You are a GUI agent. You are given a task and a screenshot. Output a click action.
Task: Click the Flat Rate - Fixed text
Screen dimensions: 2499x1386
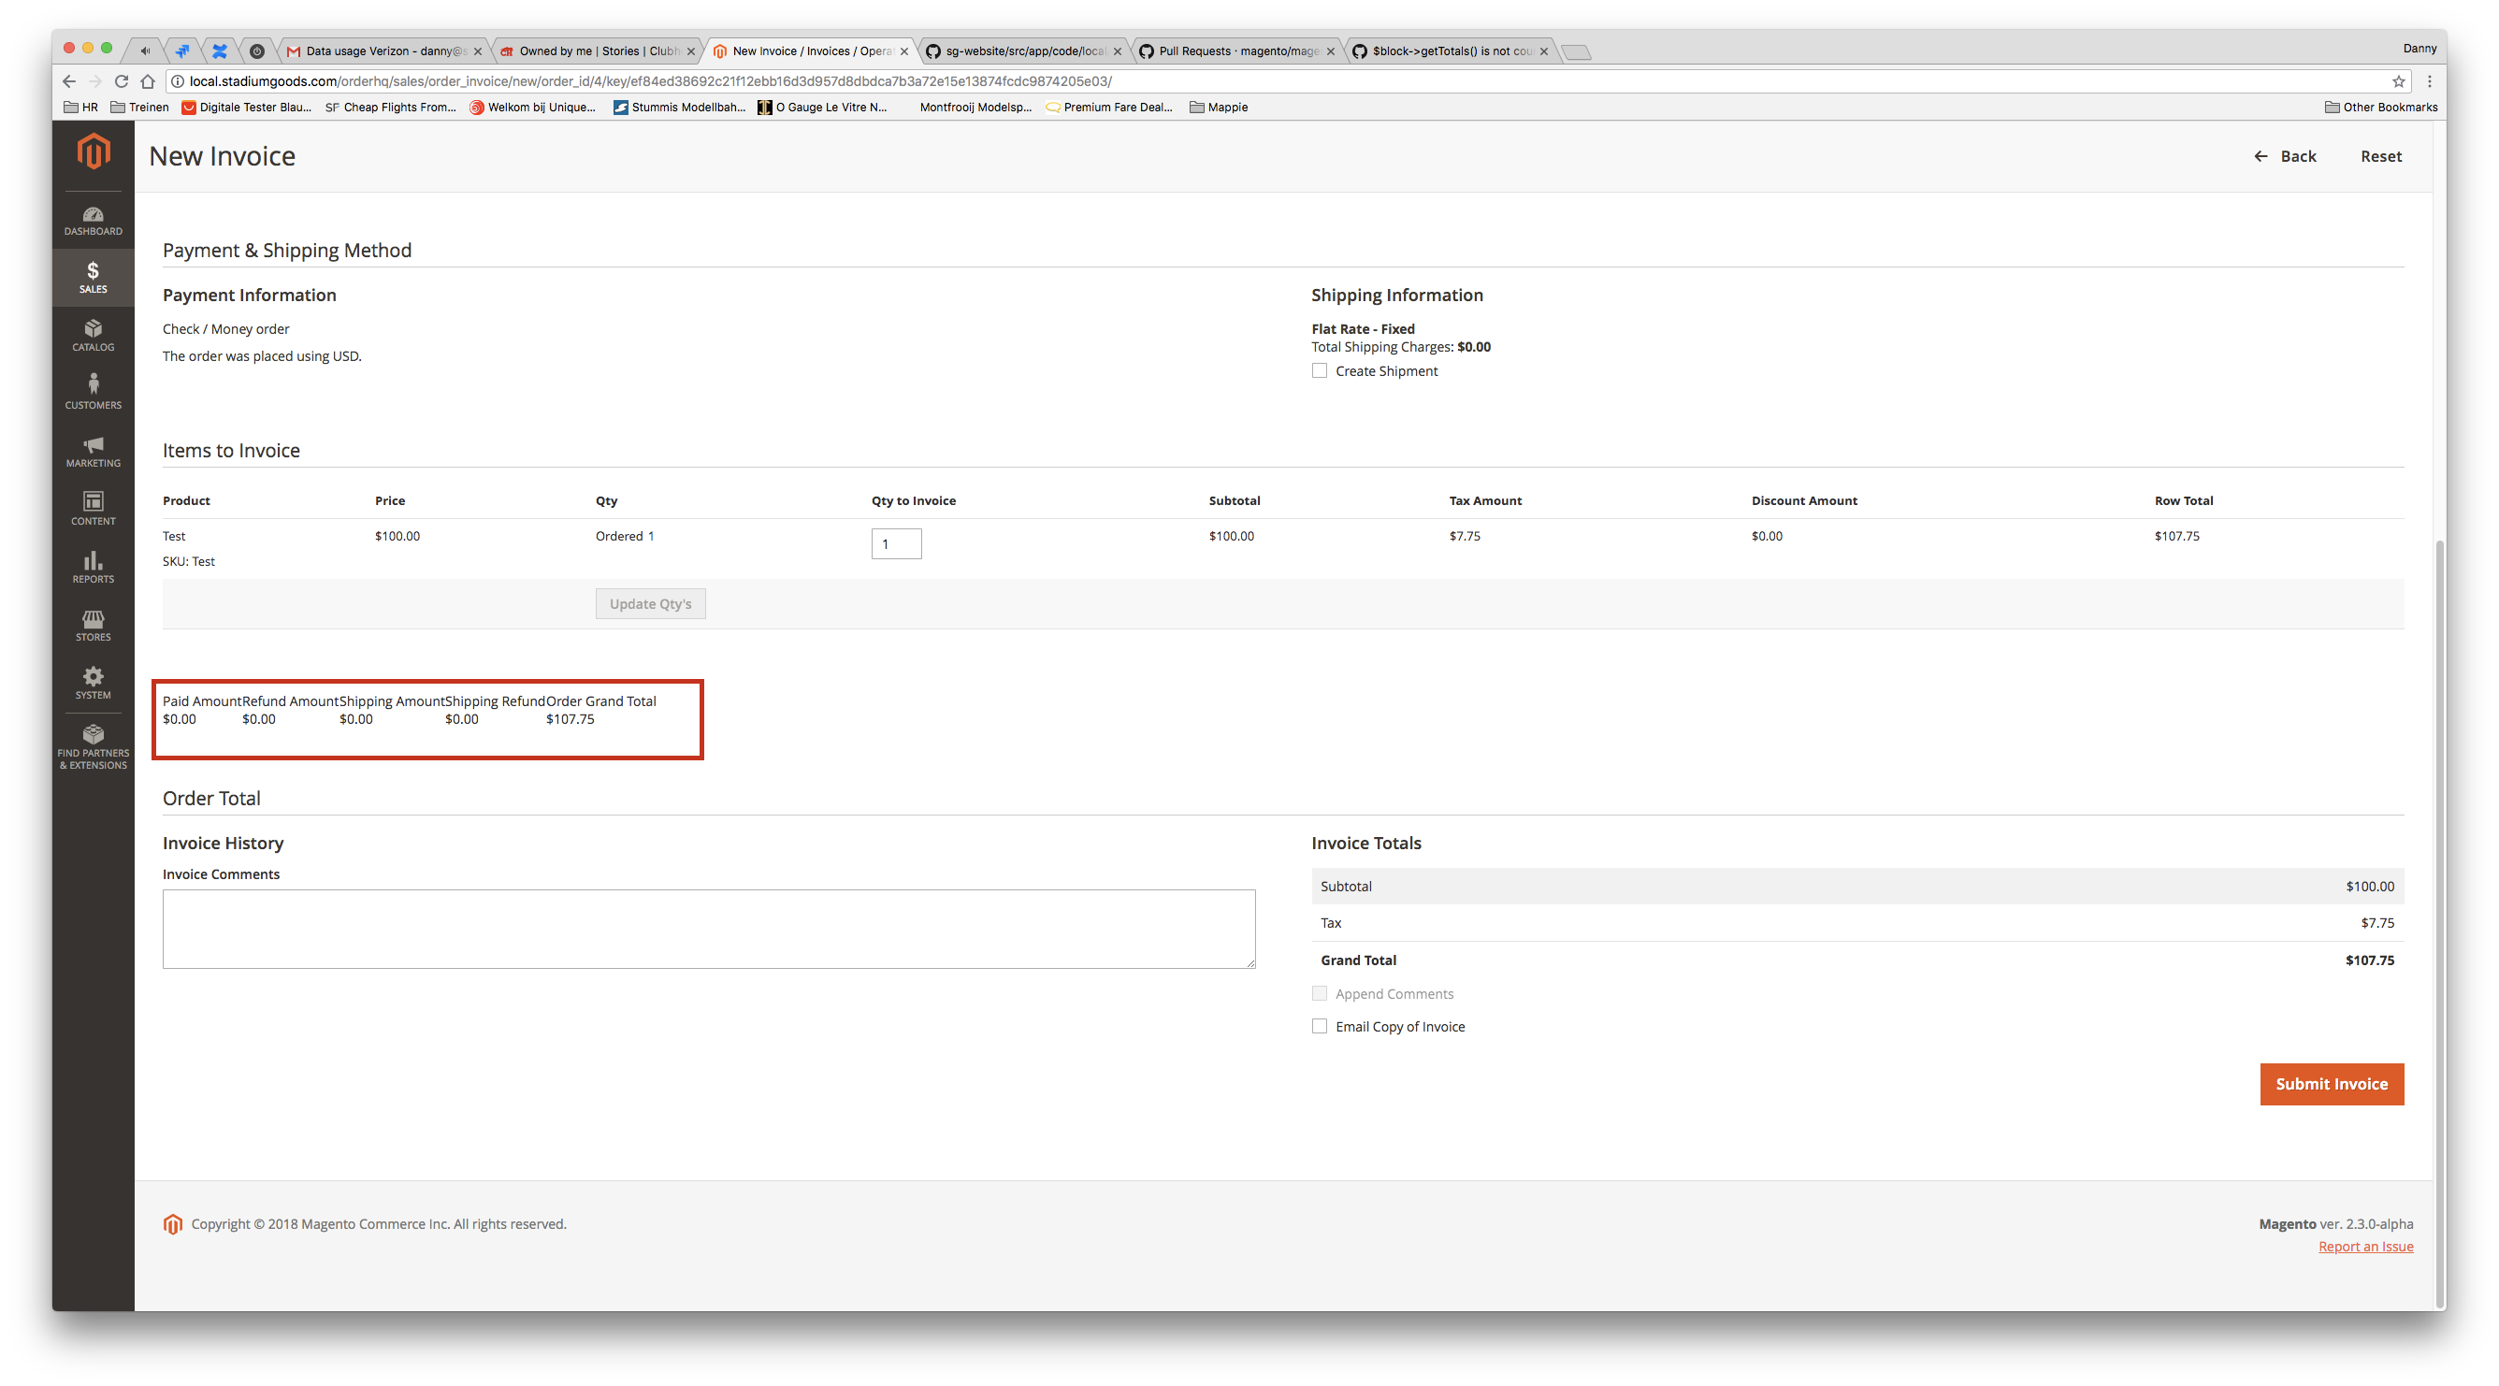coord(1362,329)
